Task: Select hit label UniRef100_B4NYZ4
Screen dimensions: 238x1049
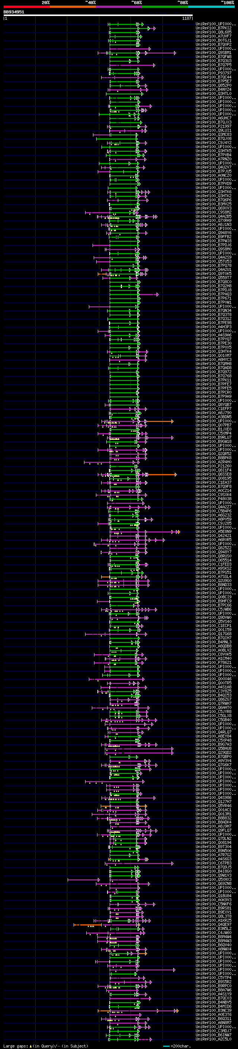Action: (213, 90)
